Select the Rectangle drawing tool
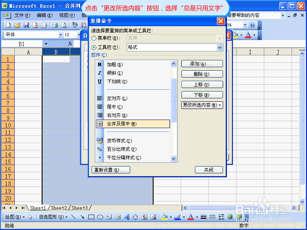Screen dimensions: 307x230 click(x=91, y=217)
